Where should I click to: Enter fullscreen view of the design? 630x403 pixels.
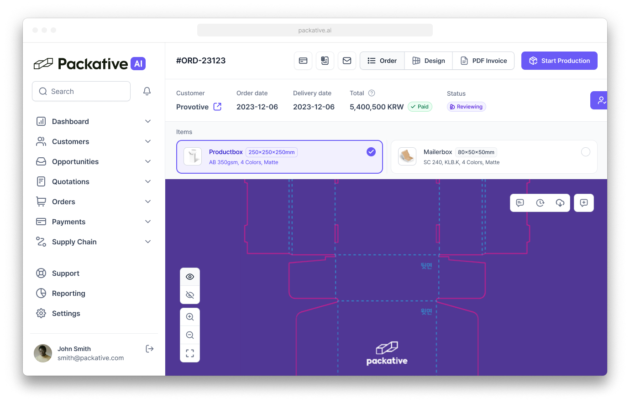coord(190,353)
